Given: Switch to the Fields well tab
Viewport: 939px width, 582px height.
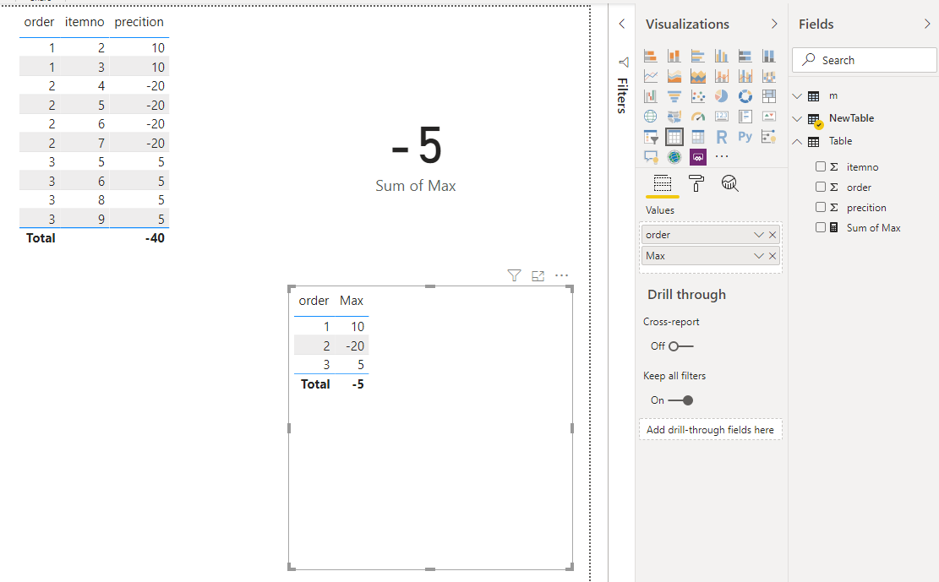Looking at the screenshot, I should (663, 183).
